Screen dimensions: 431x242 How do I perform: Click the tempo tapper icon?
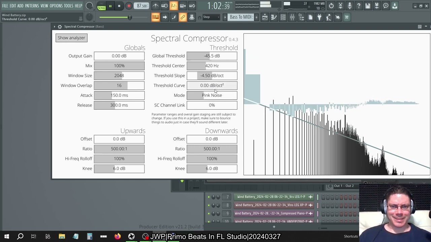pyautogui.click(x=329, y=17)
